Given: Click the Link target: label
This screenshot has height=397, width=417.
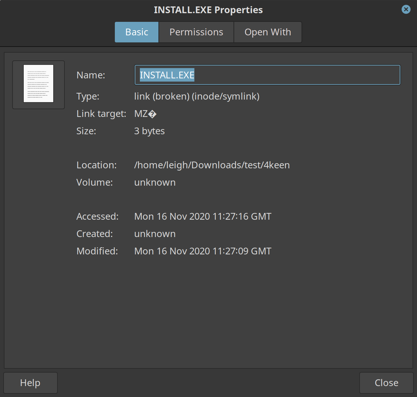Looking at the screenshot, I should point(101,114).
